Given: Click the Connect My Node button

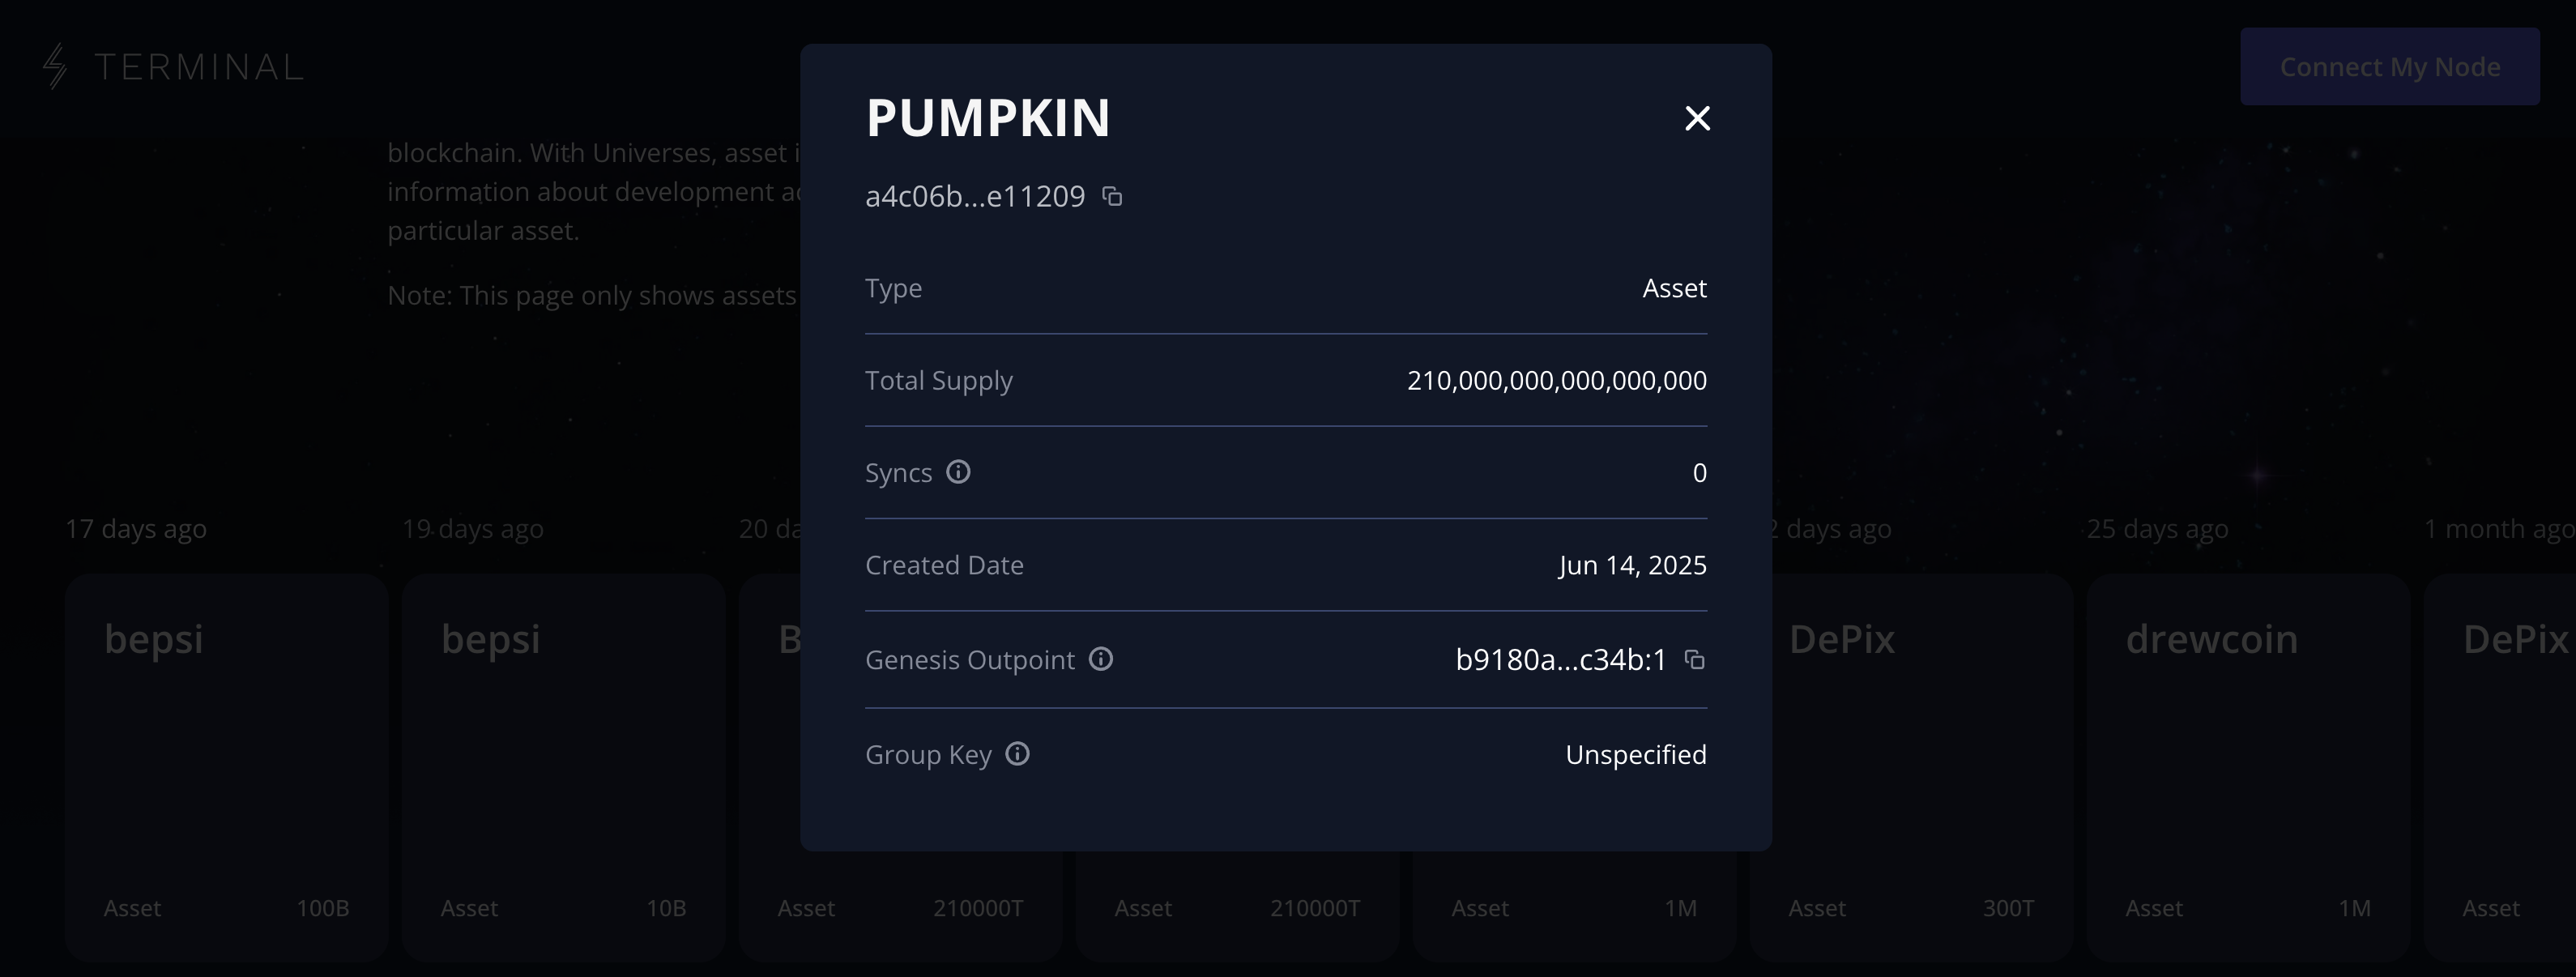Looking at the screenshot, I should coord(2389,67).
